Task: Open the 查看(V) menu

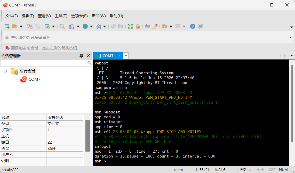Action: click(44, 16)
